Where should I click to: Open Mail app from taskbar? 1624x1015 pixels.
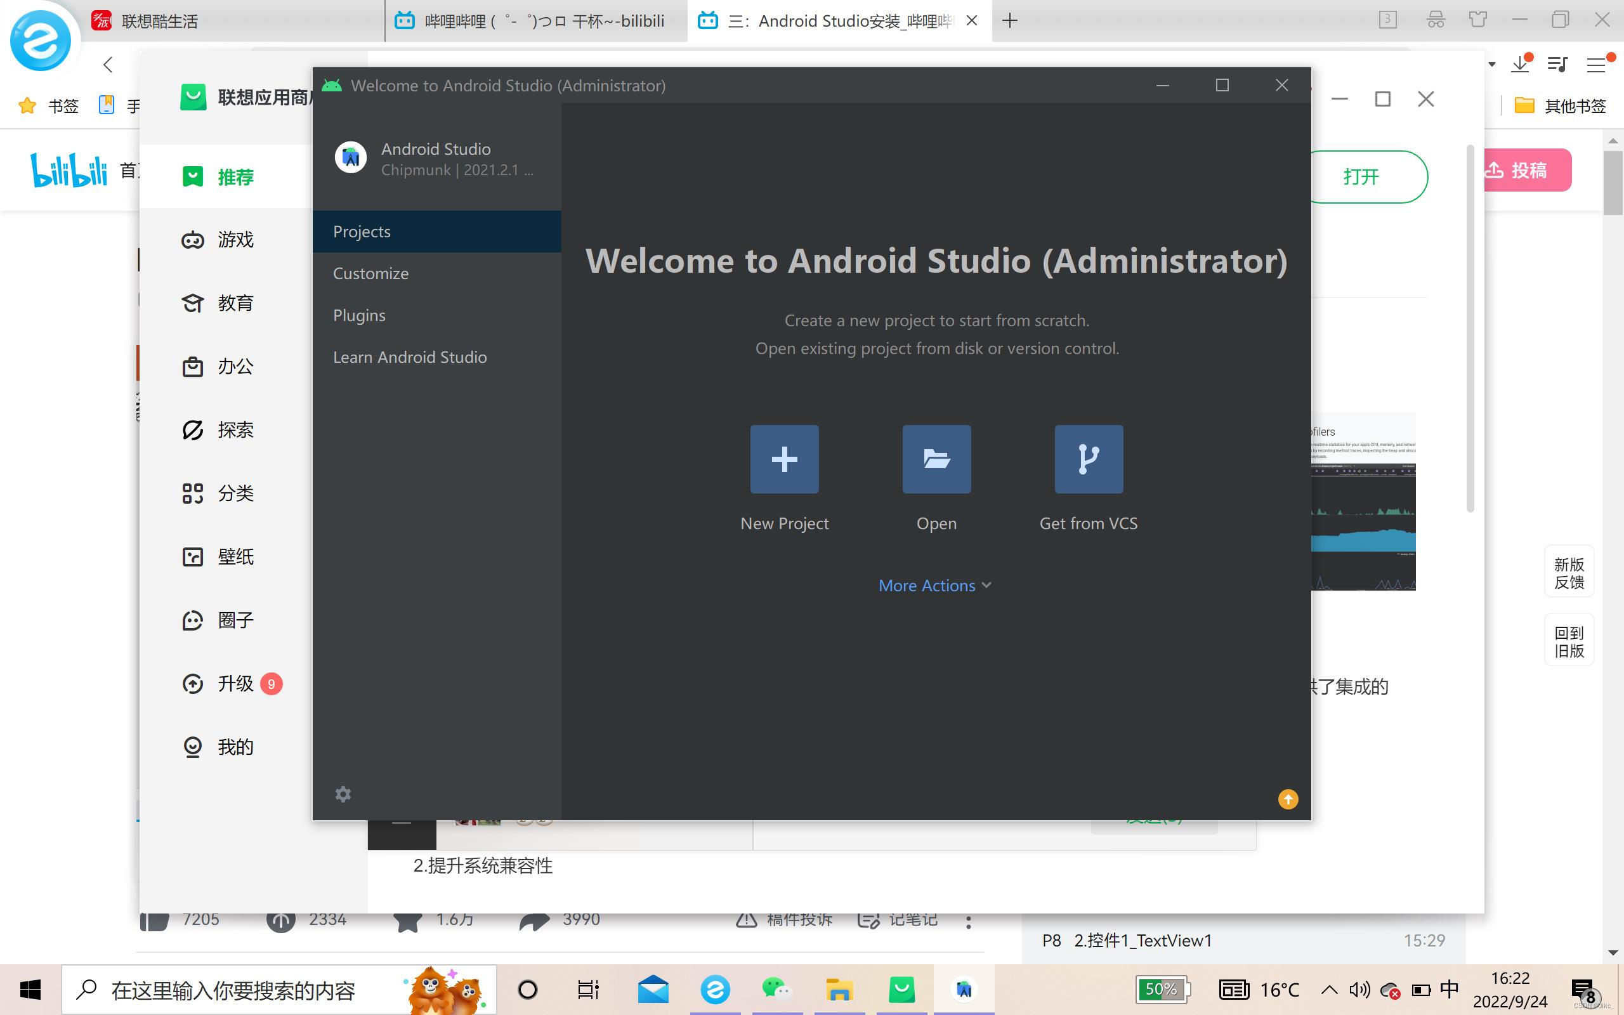tap(652, 990)
